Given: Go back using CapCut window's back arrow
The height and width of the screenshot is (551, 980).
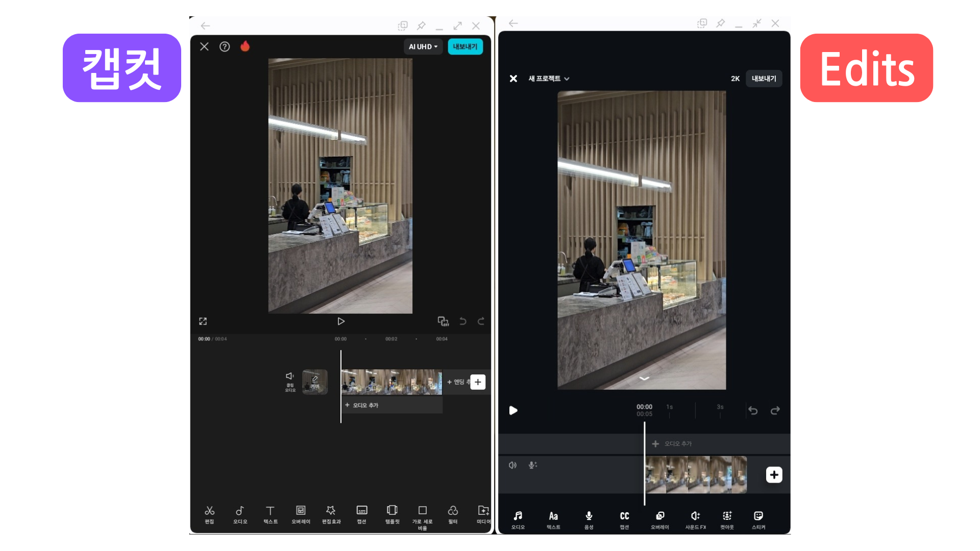Looking at the screenshot, I should pos(205,26).
